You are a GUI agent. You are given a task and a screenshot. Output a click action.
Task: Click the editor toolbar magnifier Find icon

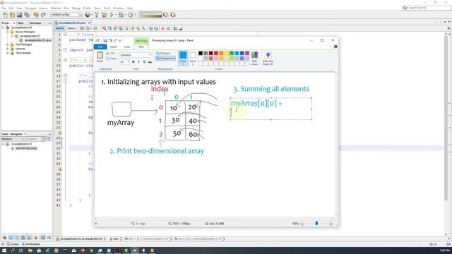pos(105,28)
